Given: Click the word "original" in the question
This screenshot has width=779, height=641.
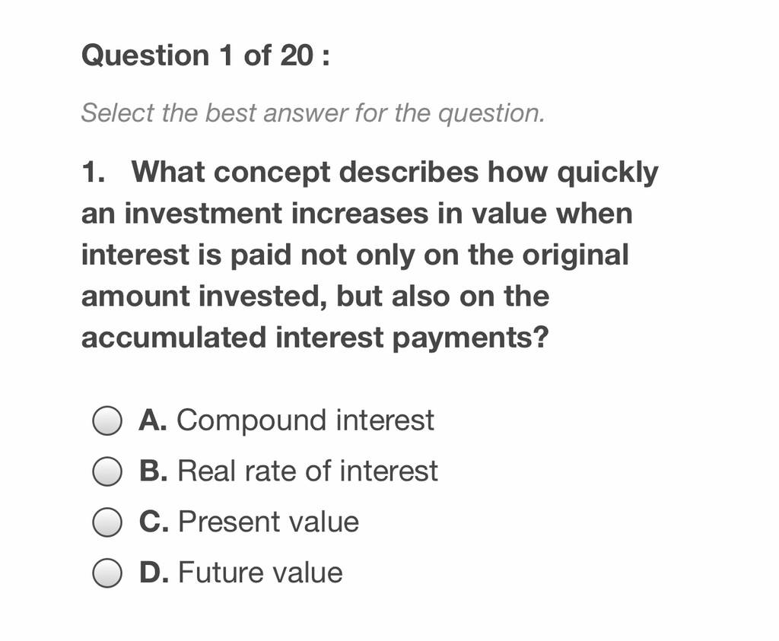Looking at the screenshot, I should (575, 256).
